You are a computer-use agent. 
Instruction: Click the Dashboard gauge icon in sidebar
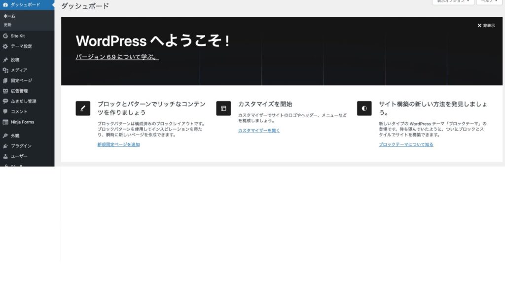[5, 4]
